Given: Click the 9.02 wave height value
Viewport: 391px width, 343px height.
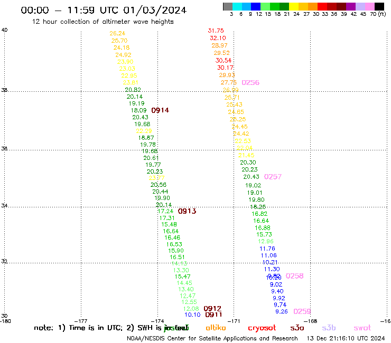Looking at the screenshot, I should tap(276, 284).
